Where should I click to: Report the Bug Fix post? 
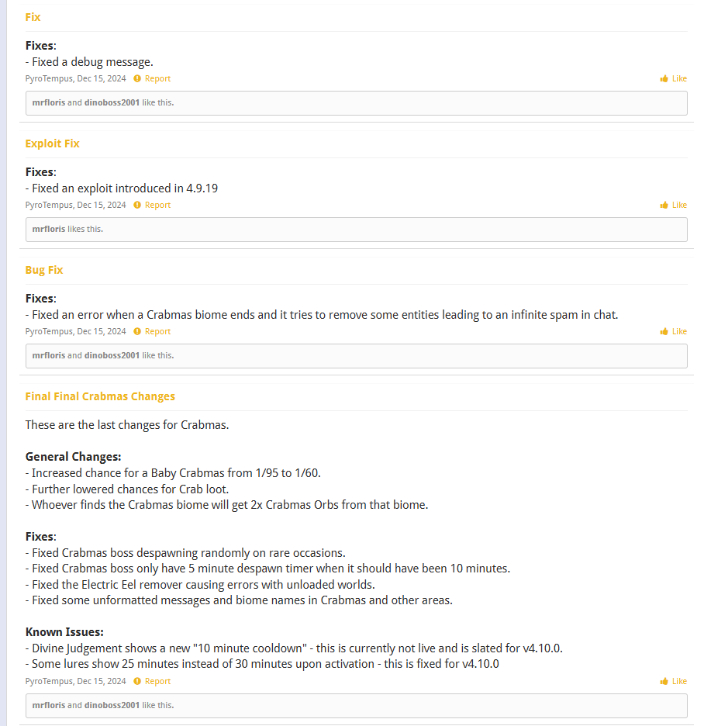152,331
